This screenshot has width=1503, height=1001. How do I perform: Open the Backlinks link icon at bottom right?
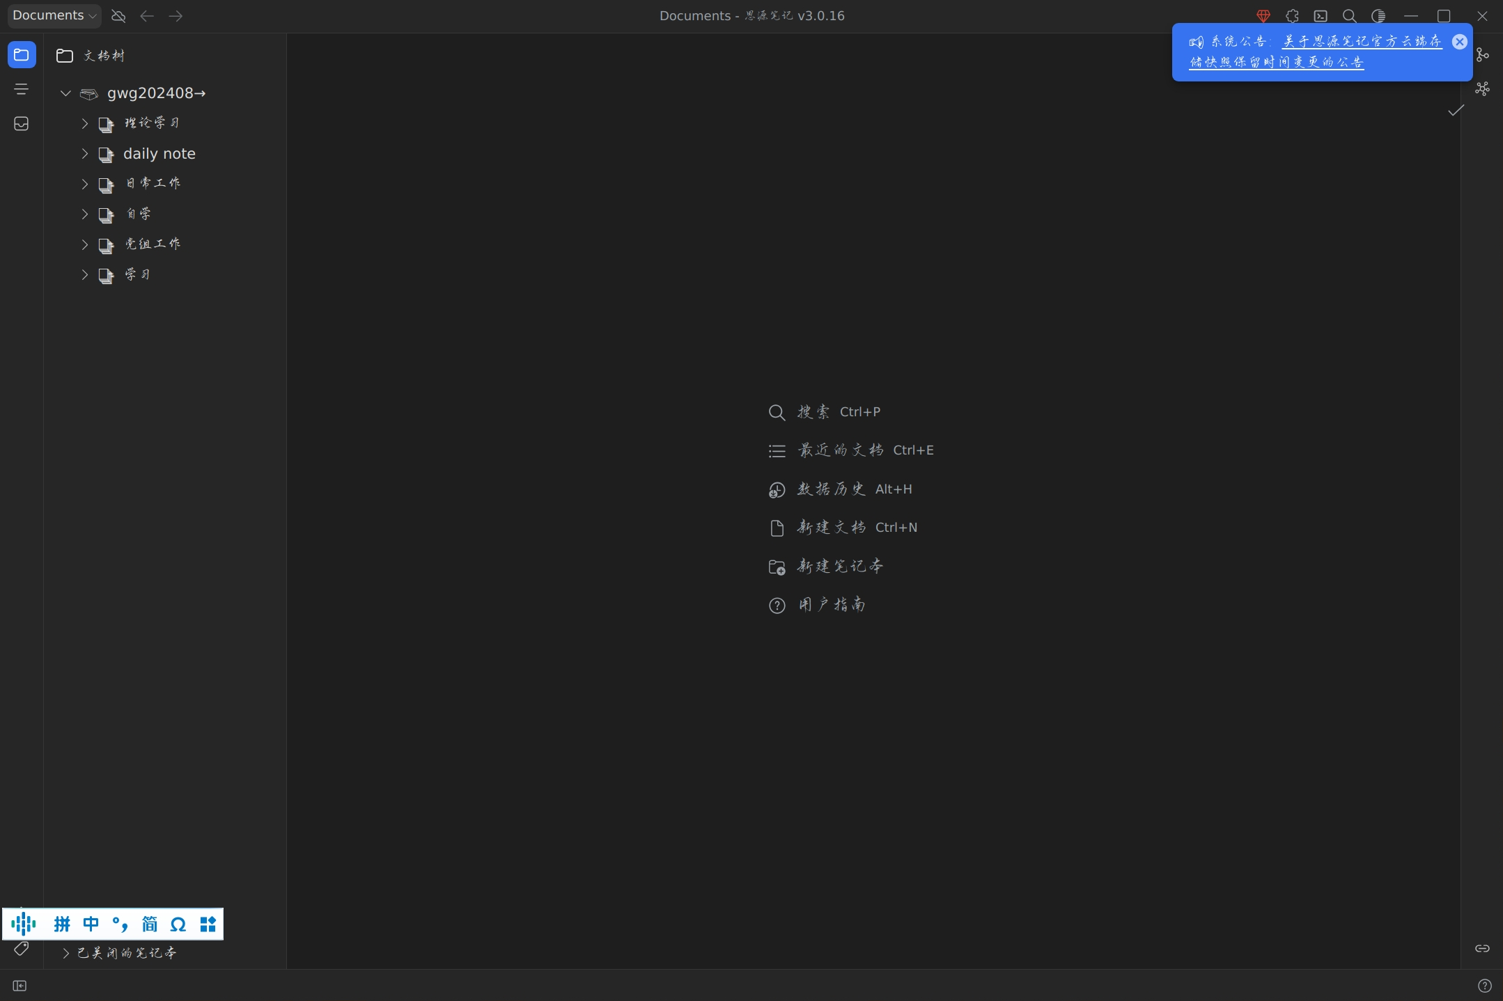tap(1482, 948)
